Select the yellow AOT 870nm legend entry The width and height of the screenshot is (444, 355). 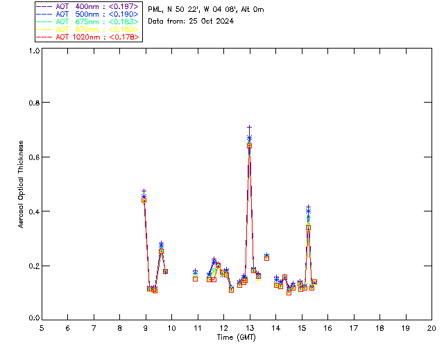coord(88,29)
